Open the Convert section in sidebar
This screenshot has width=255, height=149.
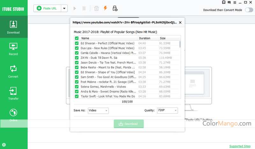[x=13, y=71]
